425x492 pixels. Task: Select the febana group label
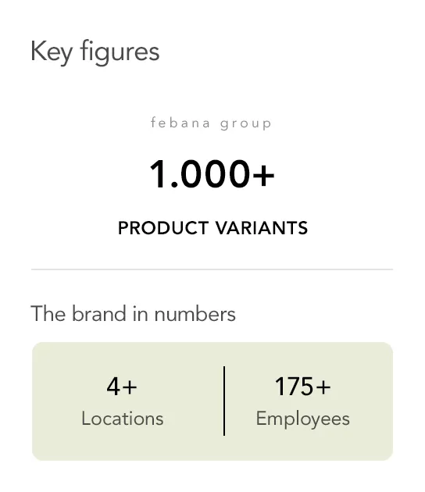coord(211,123)
